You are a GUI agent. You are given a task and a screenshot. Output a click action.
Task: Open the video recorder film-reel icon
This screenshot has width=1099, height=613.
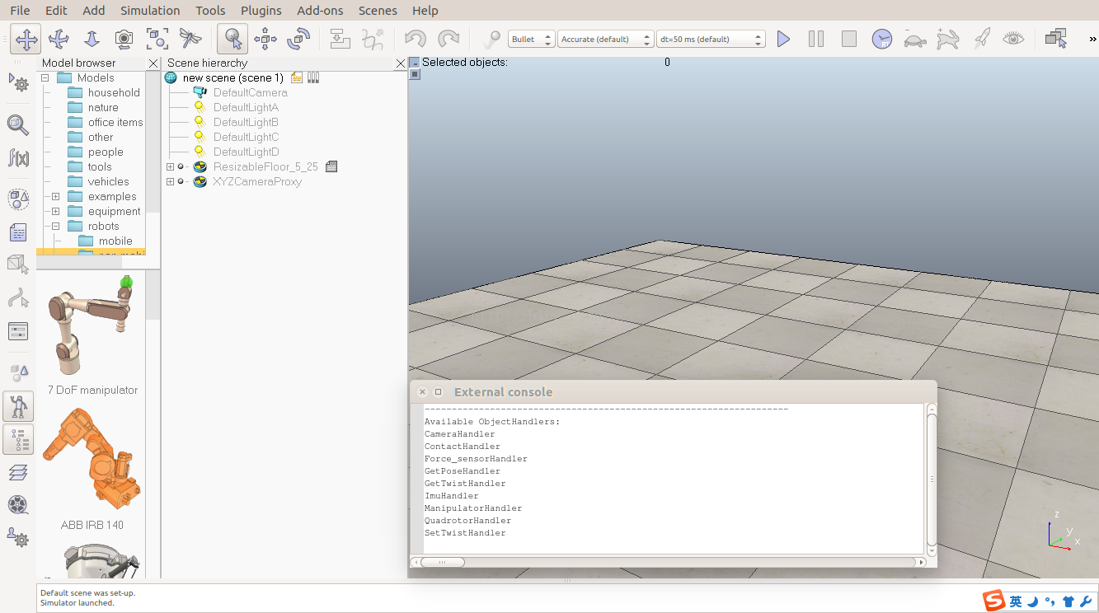(18, 505)
